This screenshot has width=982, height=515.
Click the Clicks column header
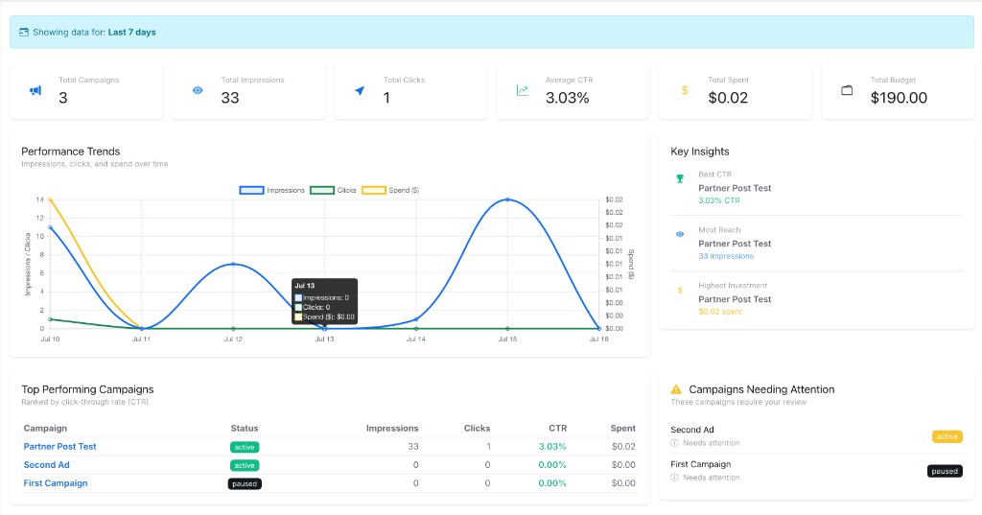[x=478, y=428]
